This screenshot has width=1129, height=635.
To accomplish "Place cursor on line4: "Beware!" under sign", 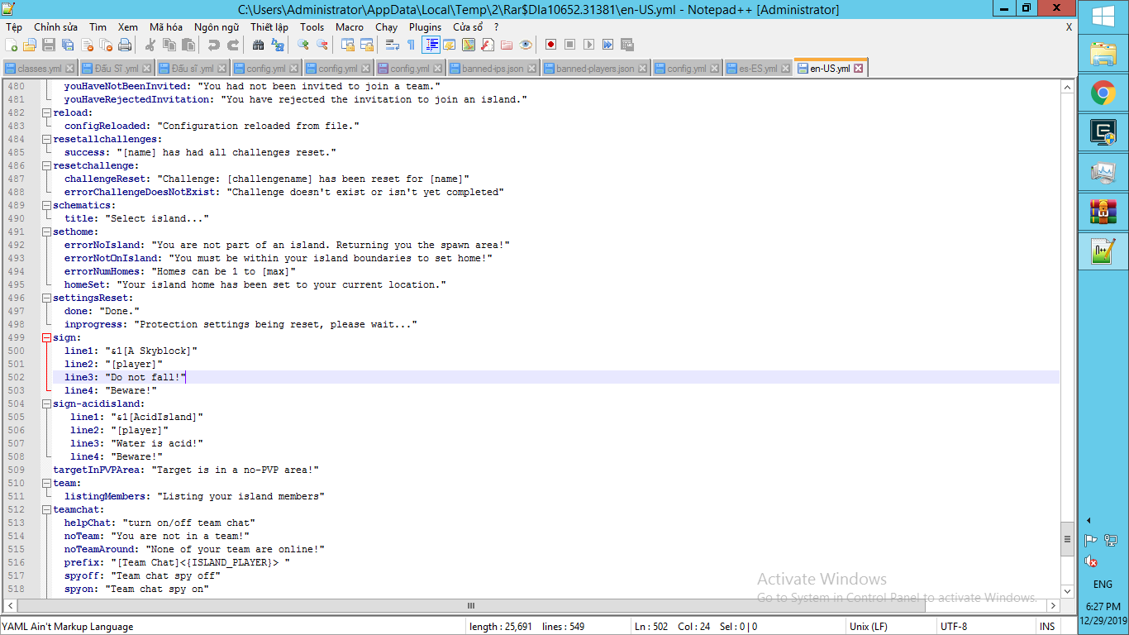I will pyautogui.click(x=111, y=390).
